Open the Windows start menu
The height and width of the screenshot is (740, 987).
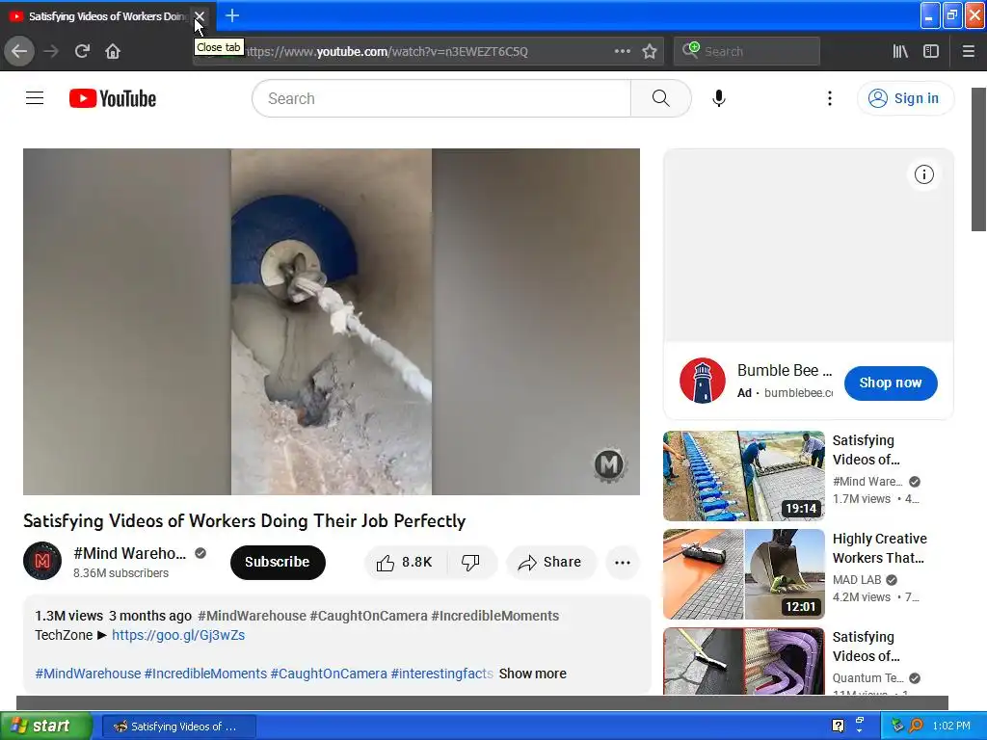(x=46, y=726)
